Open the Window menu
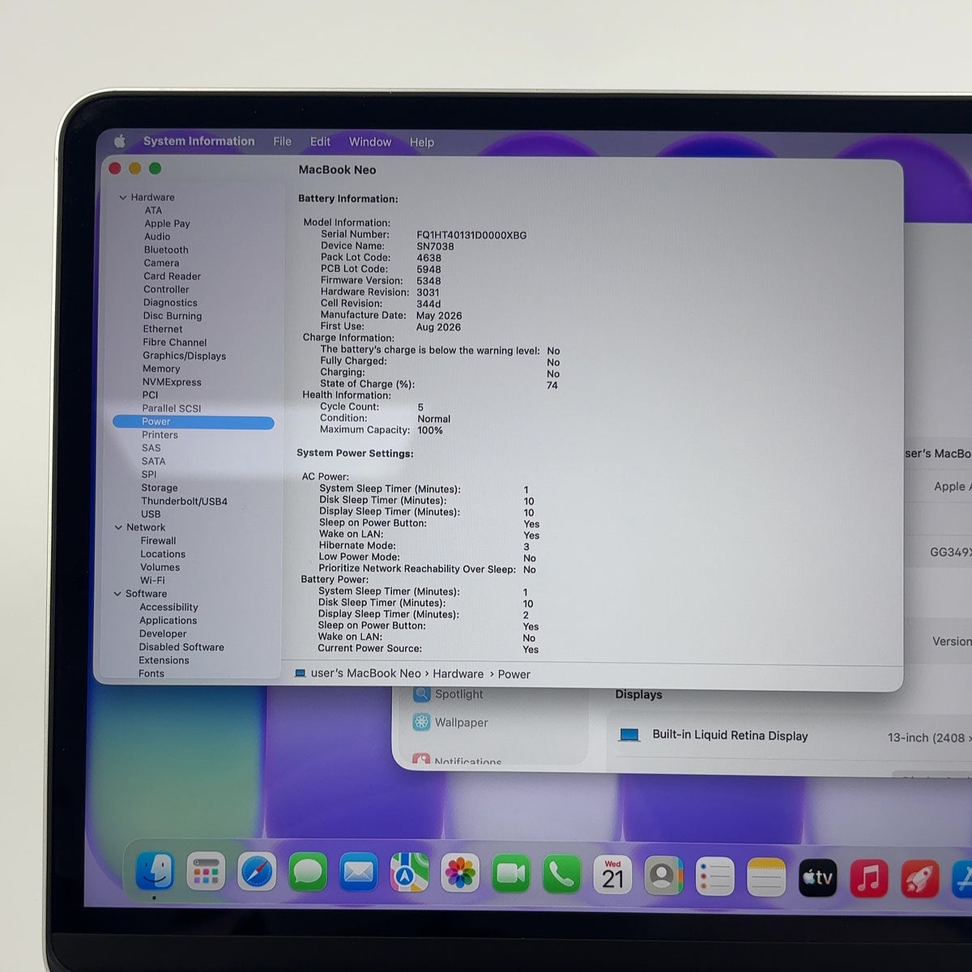This screenshot has height=972, width=972. (370, 142)
